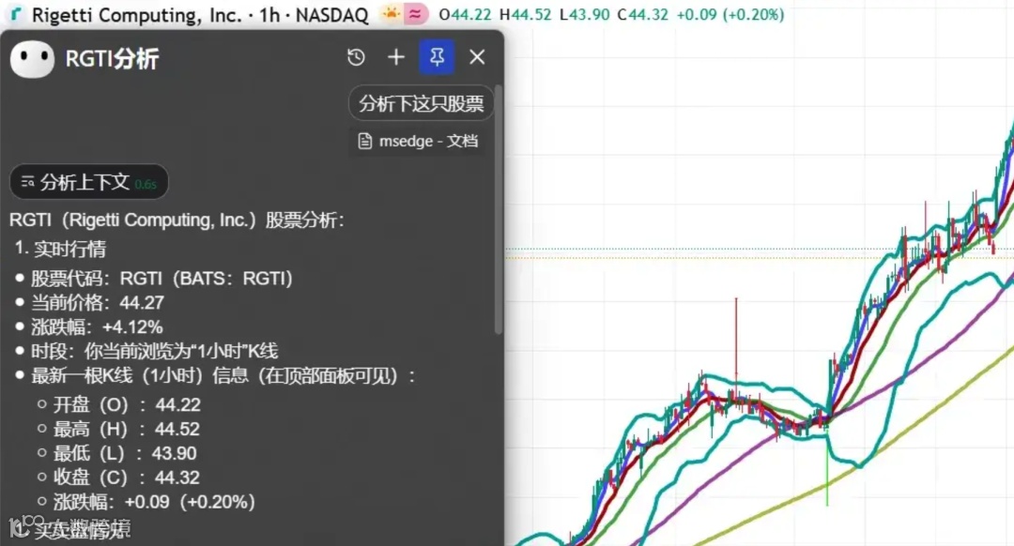This screenshot has width=1014, height=546.
Task: Select the line 股票代码：RGTI（BATS：RGTI）
Action: pyautogui.click(x=161, y=279)
